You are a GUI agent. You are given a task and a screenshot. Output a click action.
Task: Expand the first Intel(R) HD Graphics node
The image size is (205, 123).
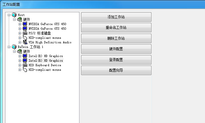coord(20,56)
